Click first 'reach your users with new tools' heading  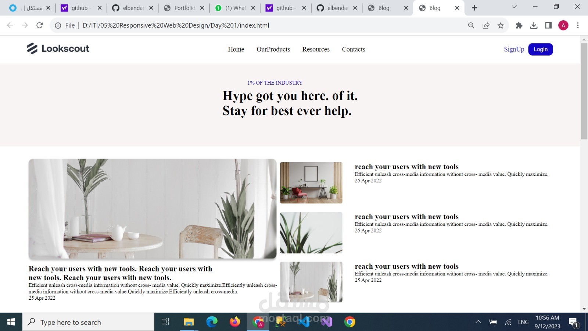406,167
